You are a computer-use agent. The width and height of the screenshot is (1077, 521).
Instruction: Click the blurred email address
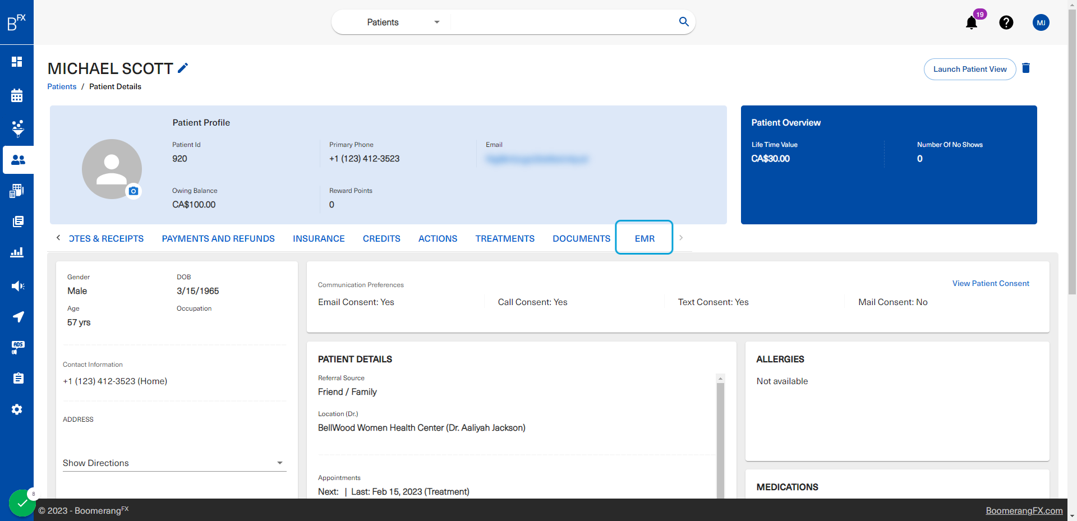pyautogui.click(x=537, y=159)
